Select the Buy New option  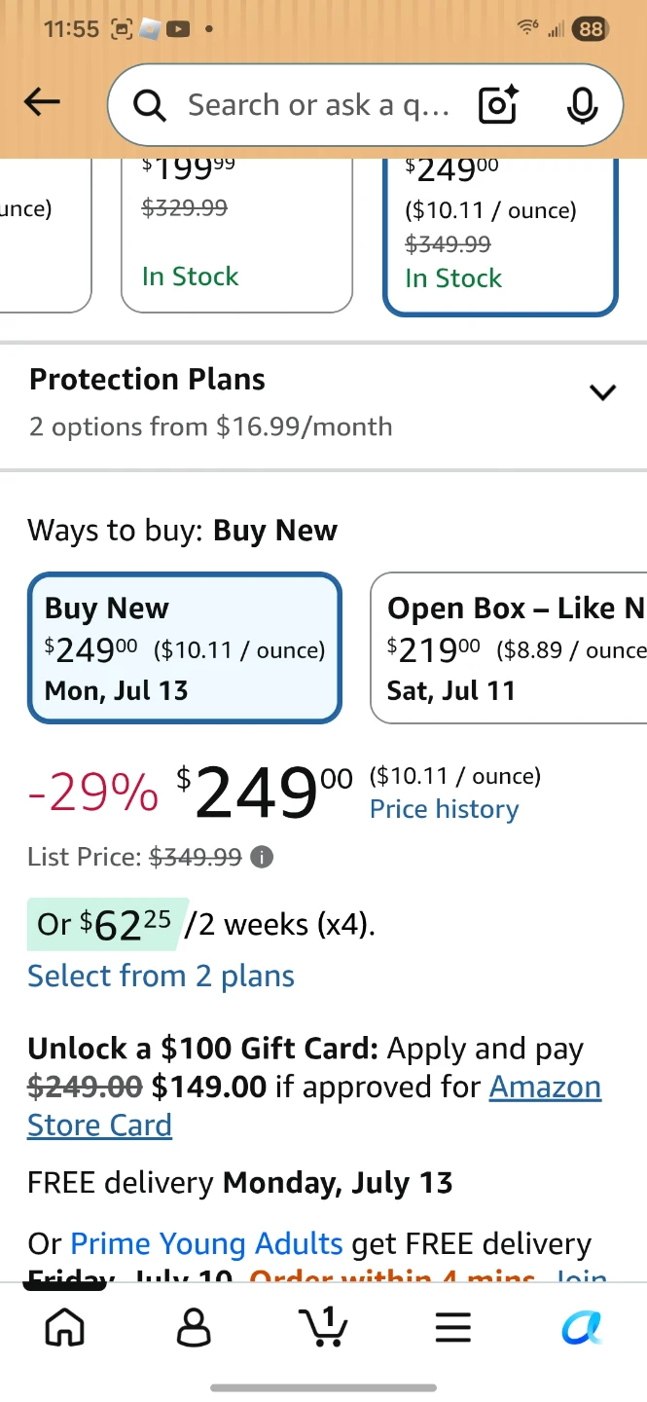(185, 648)
